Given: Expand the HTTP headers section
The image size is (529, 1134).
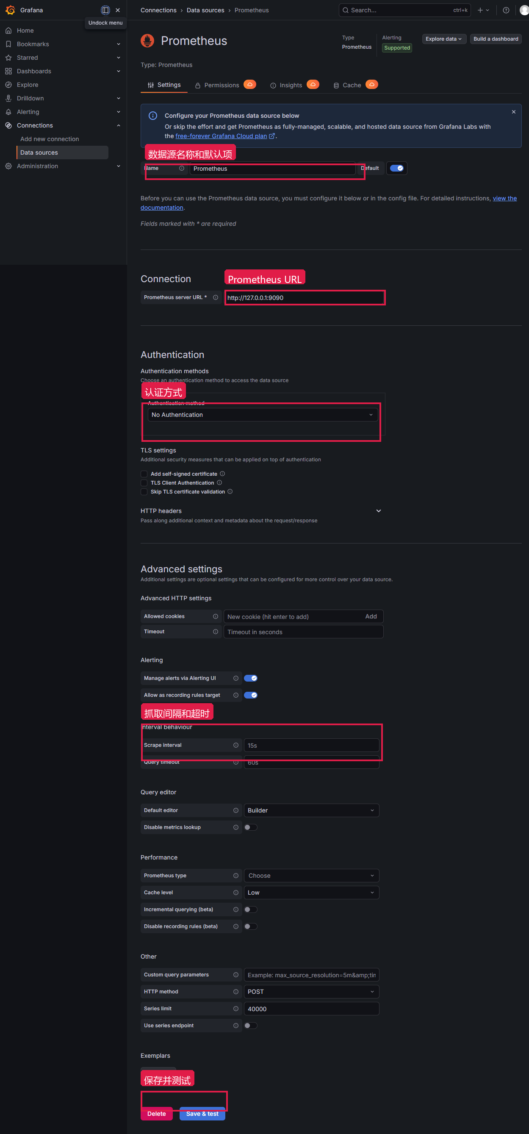Looking at the screenshot, I should [379, 510].
